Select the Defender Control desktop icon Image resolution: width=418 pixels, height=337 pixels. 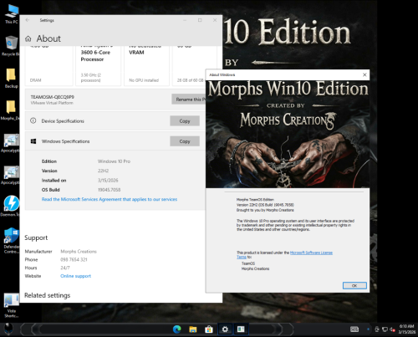[x=12, y=240]
